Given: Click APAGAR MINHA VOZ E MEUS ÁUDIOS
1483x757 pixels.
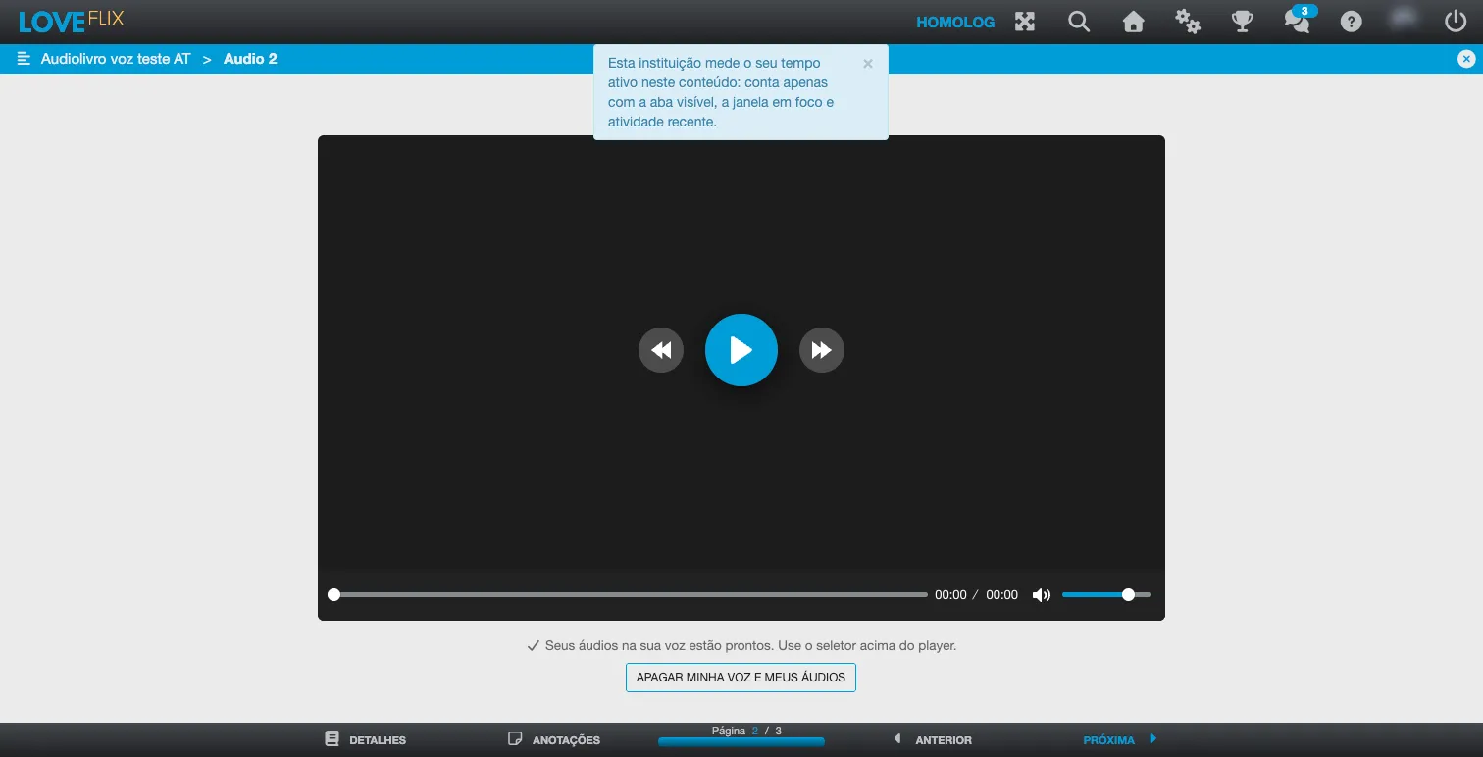Looking at the screenshot, I should coord(741,678).
